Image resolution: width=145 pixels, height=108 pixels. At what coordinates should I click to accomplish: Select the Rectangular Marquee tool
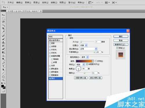3,18
